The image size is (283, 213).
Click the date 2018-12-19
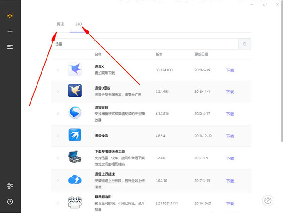point(203,136)
